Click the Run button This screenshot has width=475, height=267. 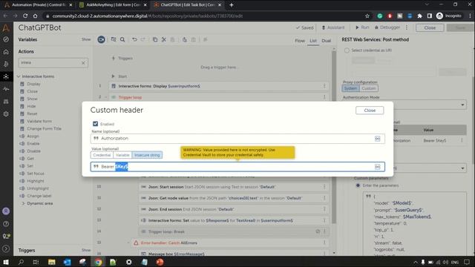(362, 27)
